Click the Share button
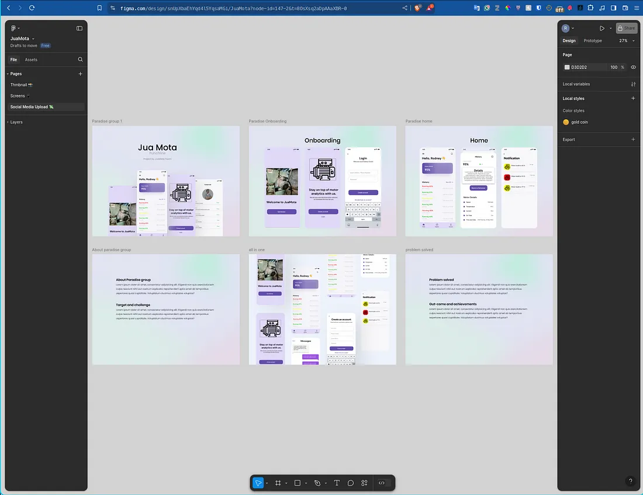643x495 pixels. point(626,28)
